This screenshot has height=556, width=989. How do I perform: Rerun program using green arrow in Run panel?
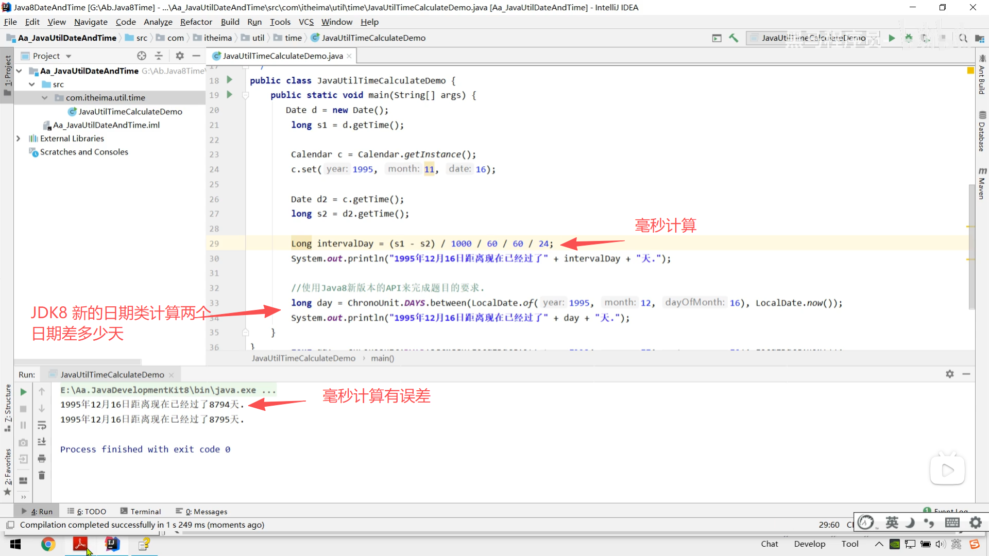[x=23, y=392]
